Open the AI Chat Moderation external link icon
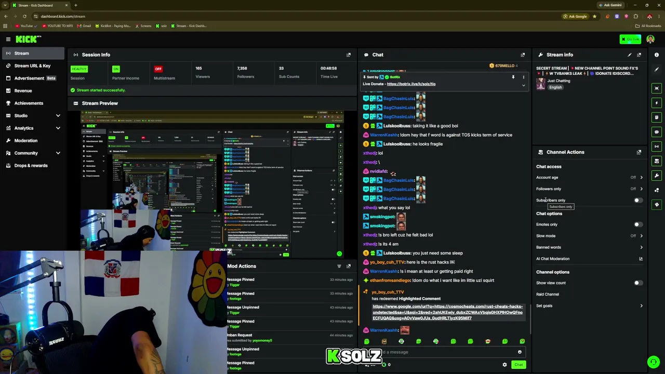This screenshot has height=374, width=665. [x=641, y=259]
